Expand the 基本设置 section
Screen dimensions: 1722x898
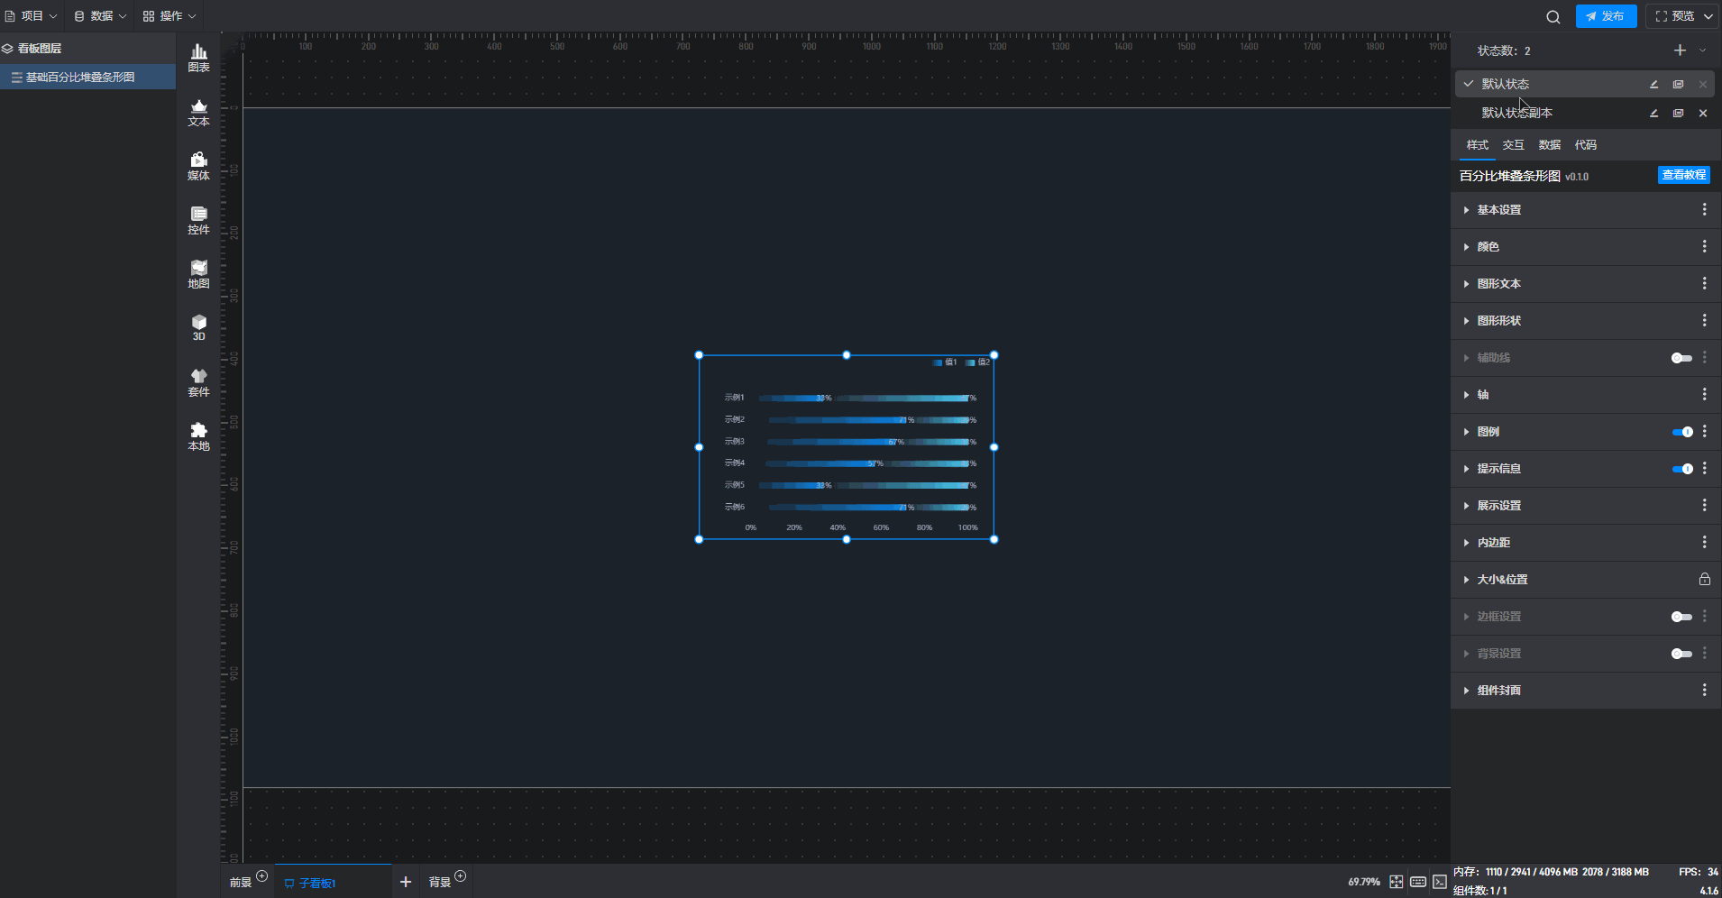[x=1498, y=210]
